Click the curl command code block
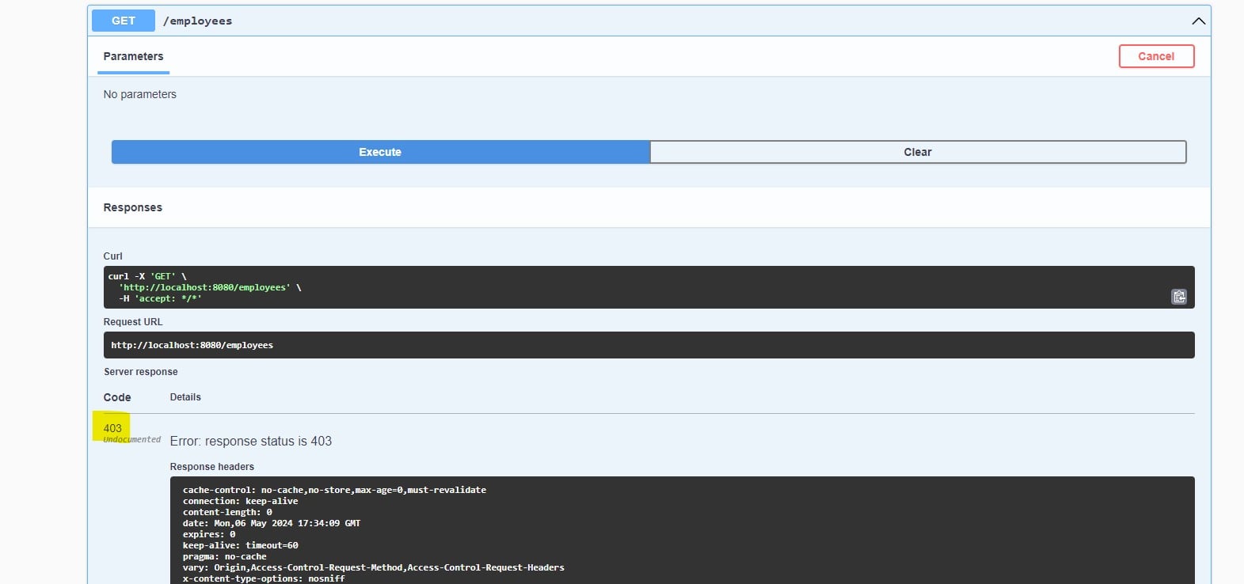 [x=649, y=287]
